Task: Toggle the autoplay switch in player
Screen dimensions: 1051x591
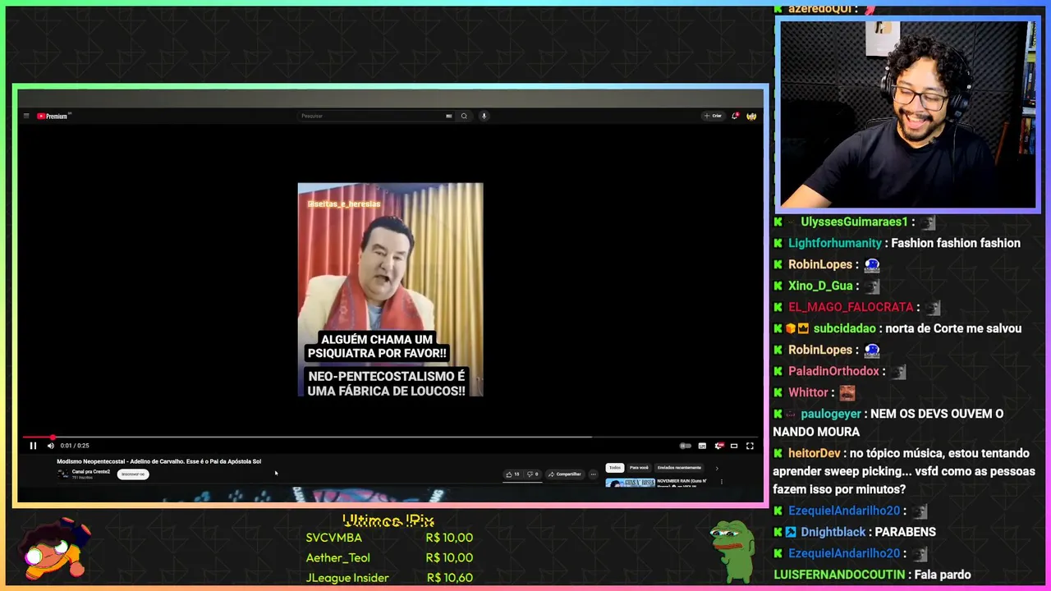Action: pos(686,446)
